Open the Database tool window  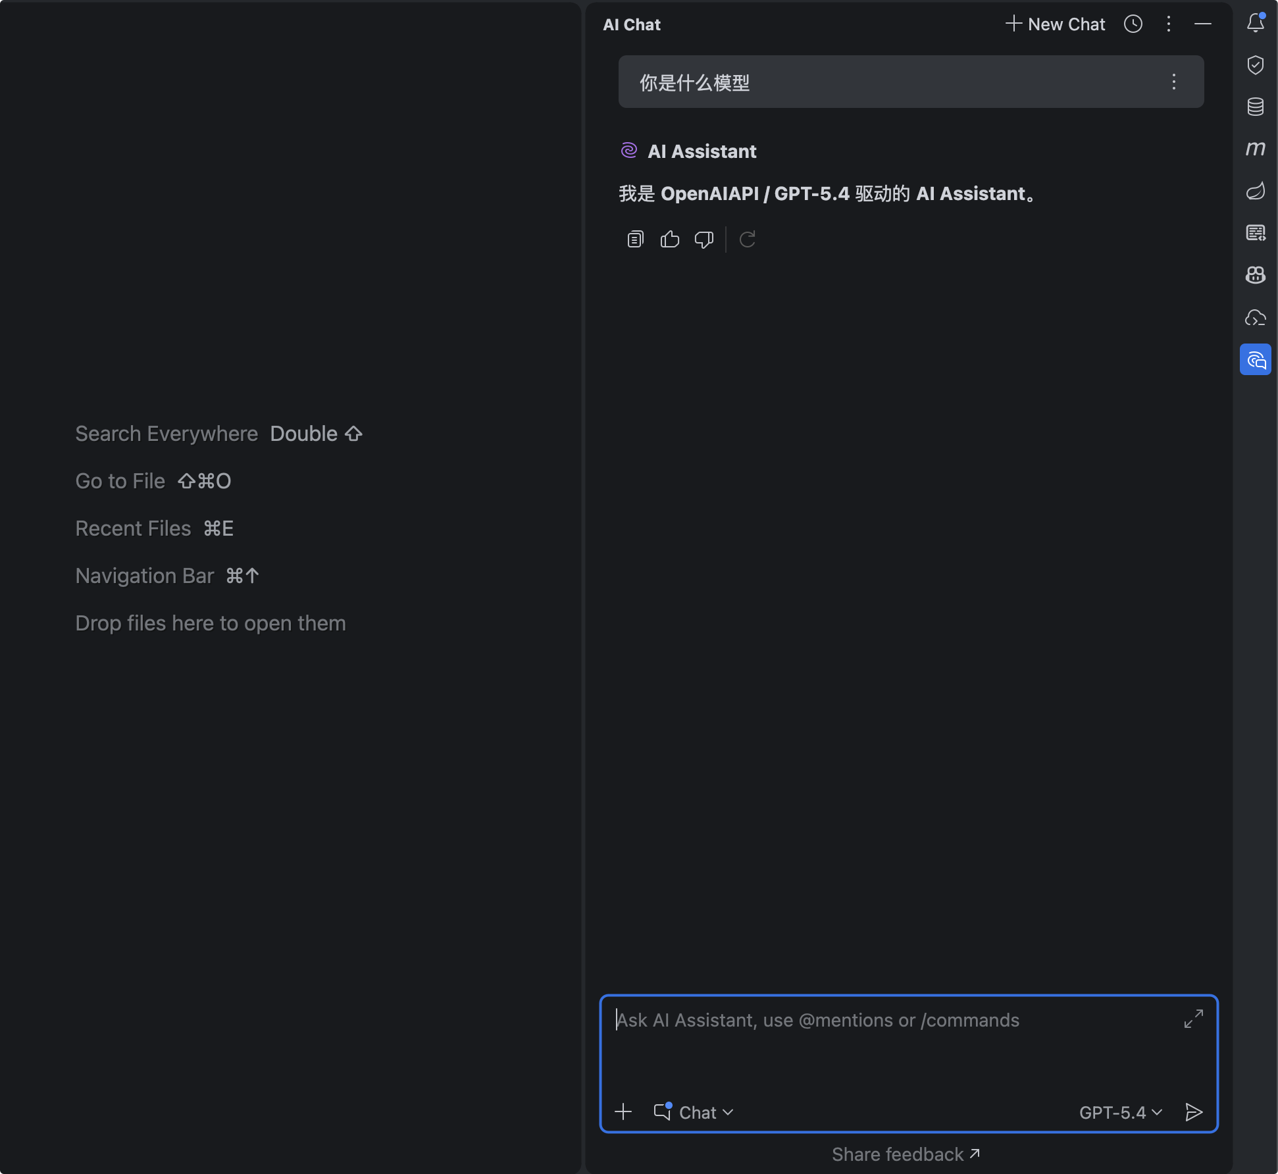tap(1255, 107)
